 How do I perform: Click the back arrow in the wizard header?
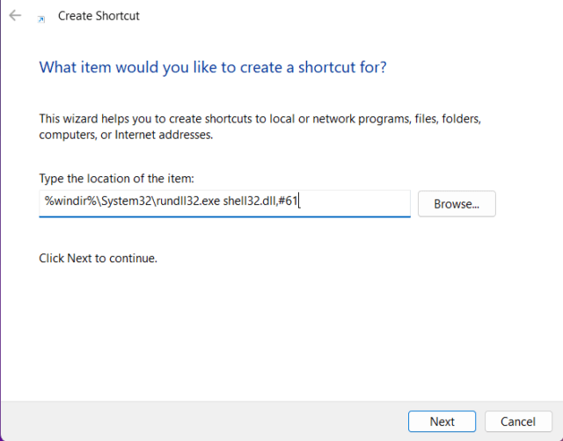point(15,16)
